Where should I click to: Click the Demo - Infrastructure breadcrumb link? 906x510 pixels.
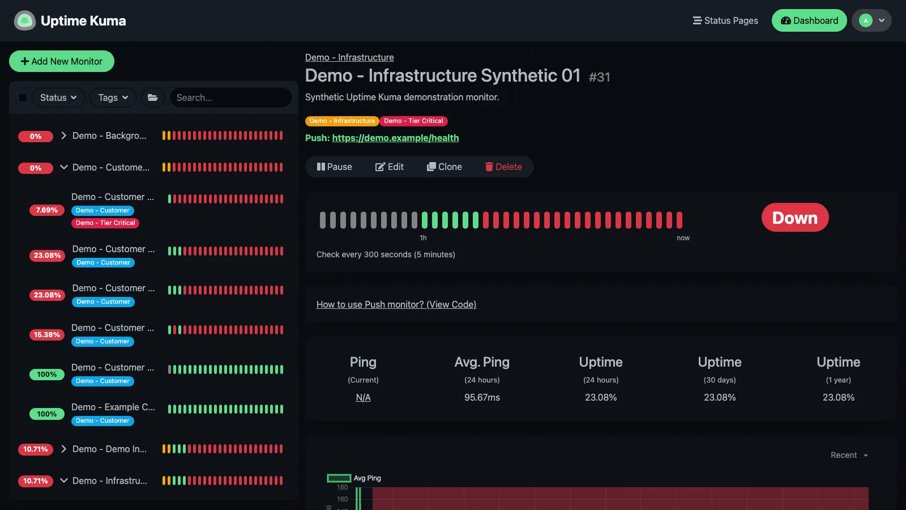[x=349, y=57]
